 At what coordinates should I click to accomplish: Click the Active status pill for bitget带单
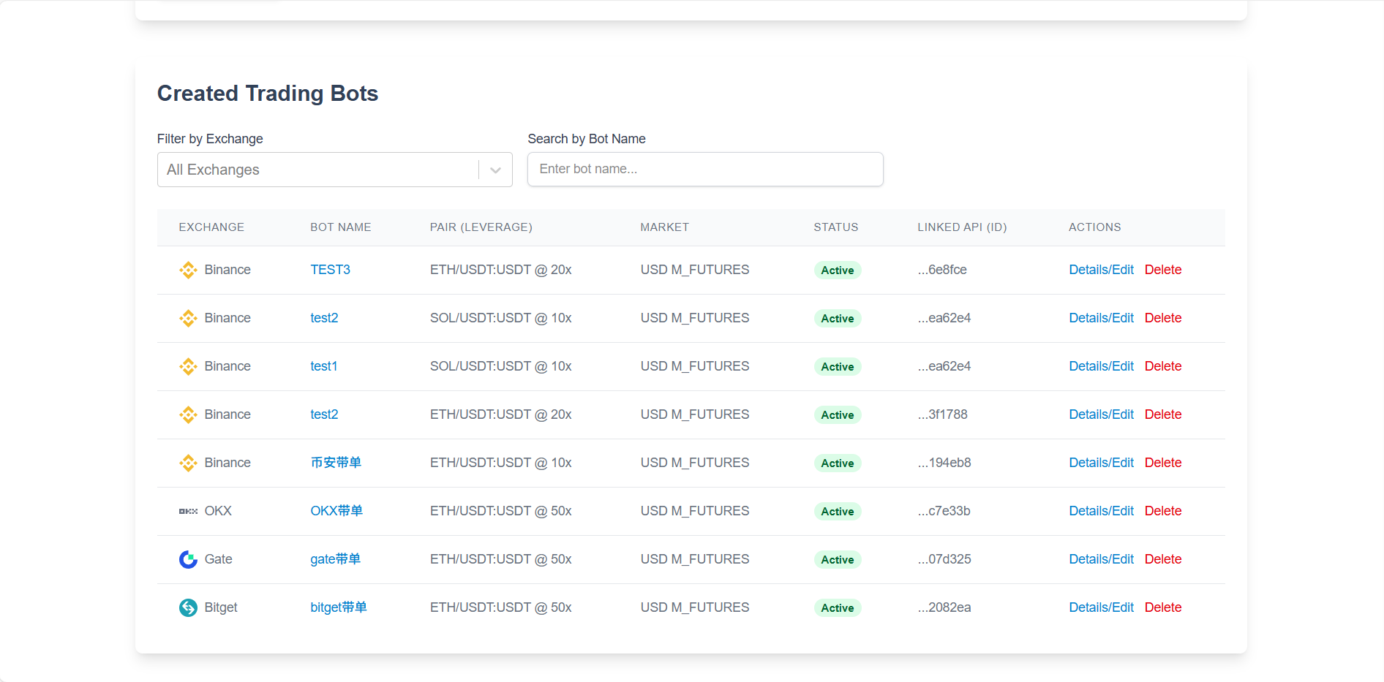tap(837, 607)
